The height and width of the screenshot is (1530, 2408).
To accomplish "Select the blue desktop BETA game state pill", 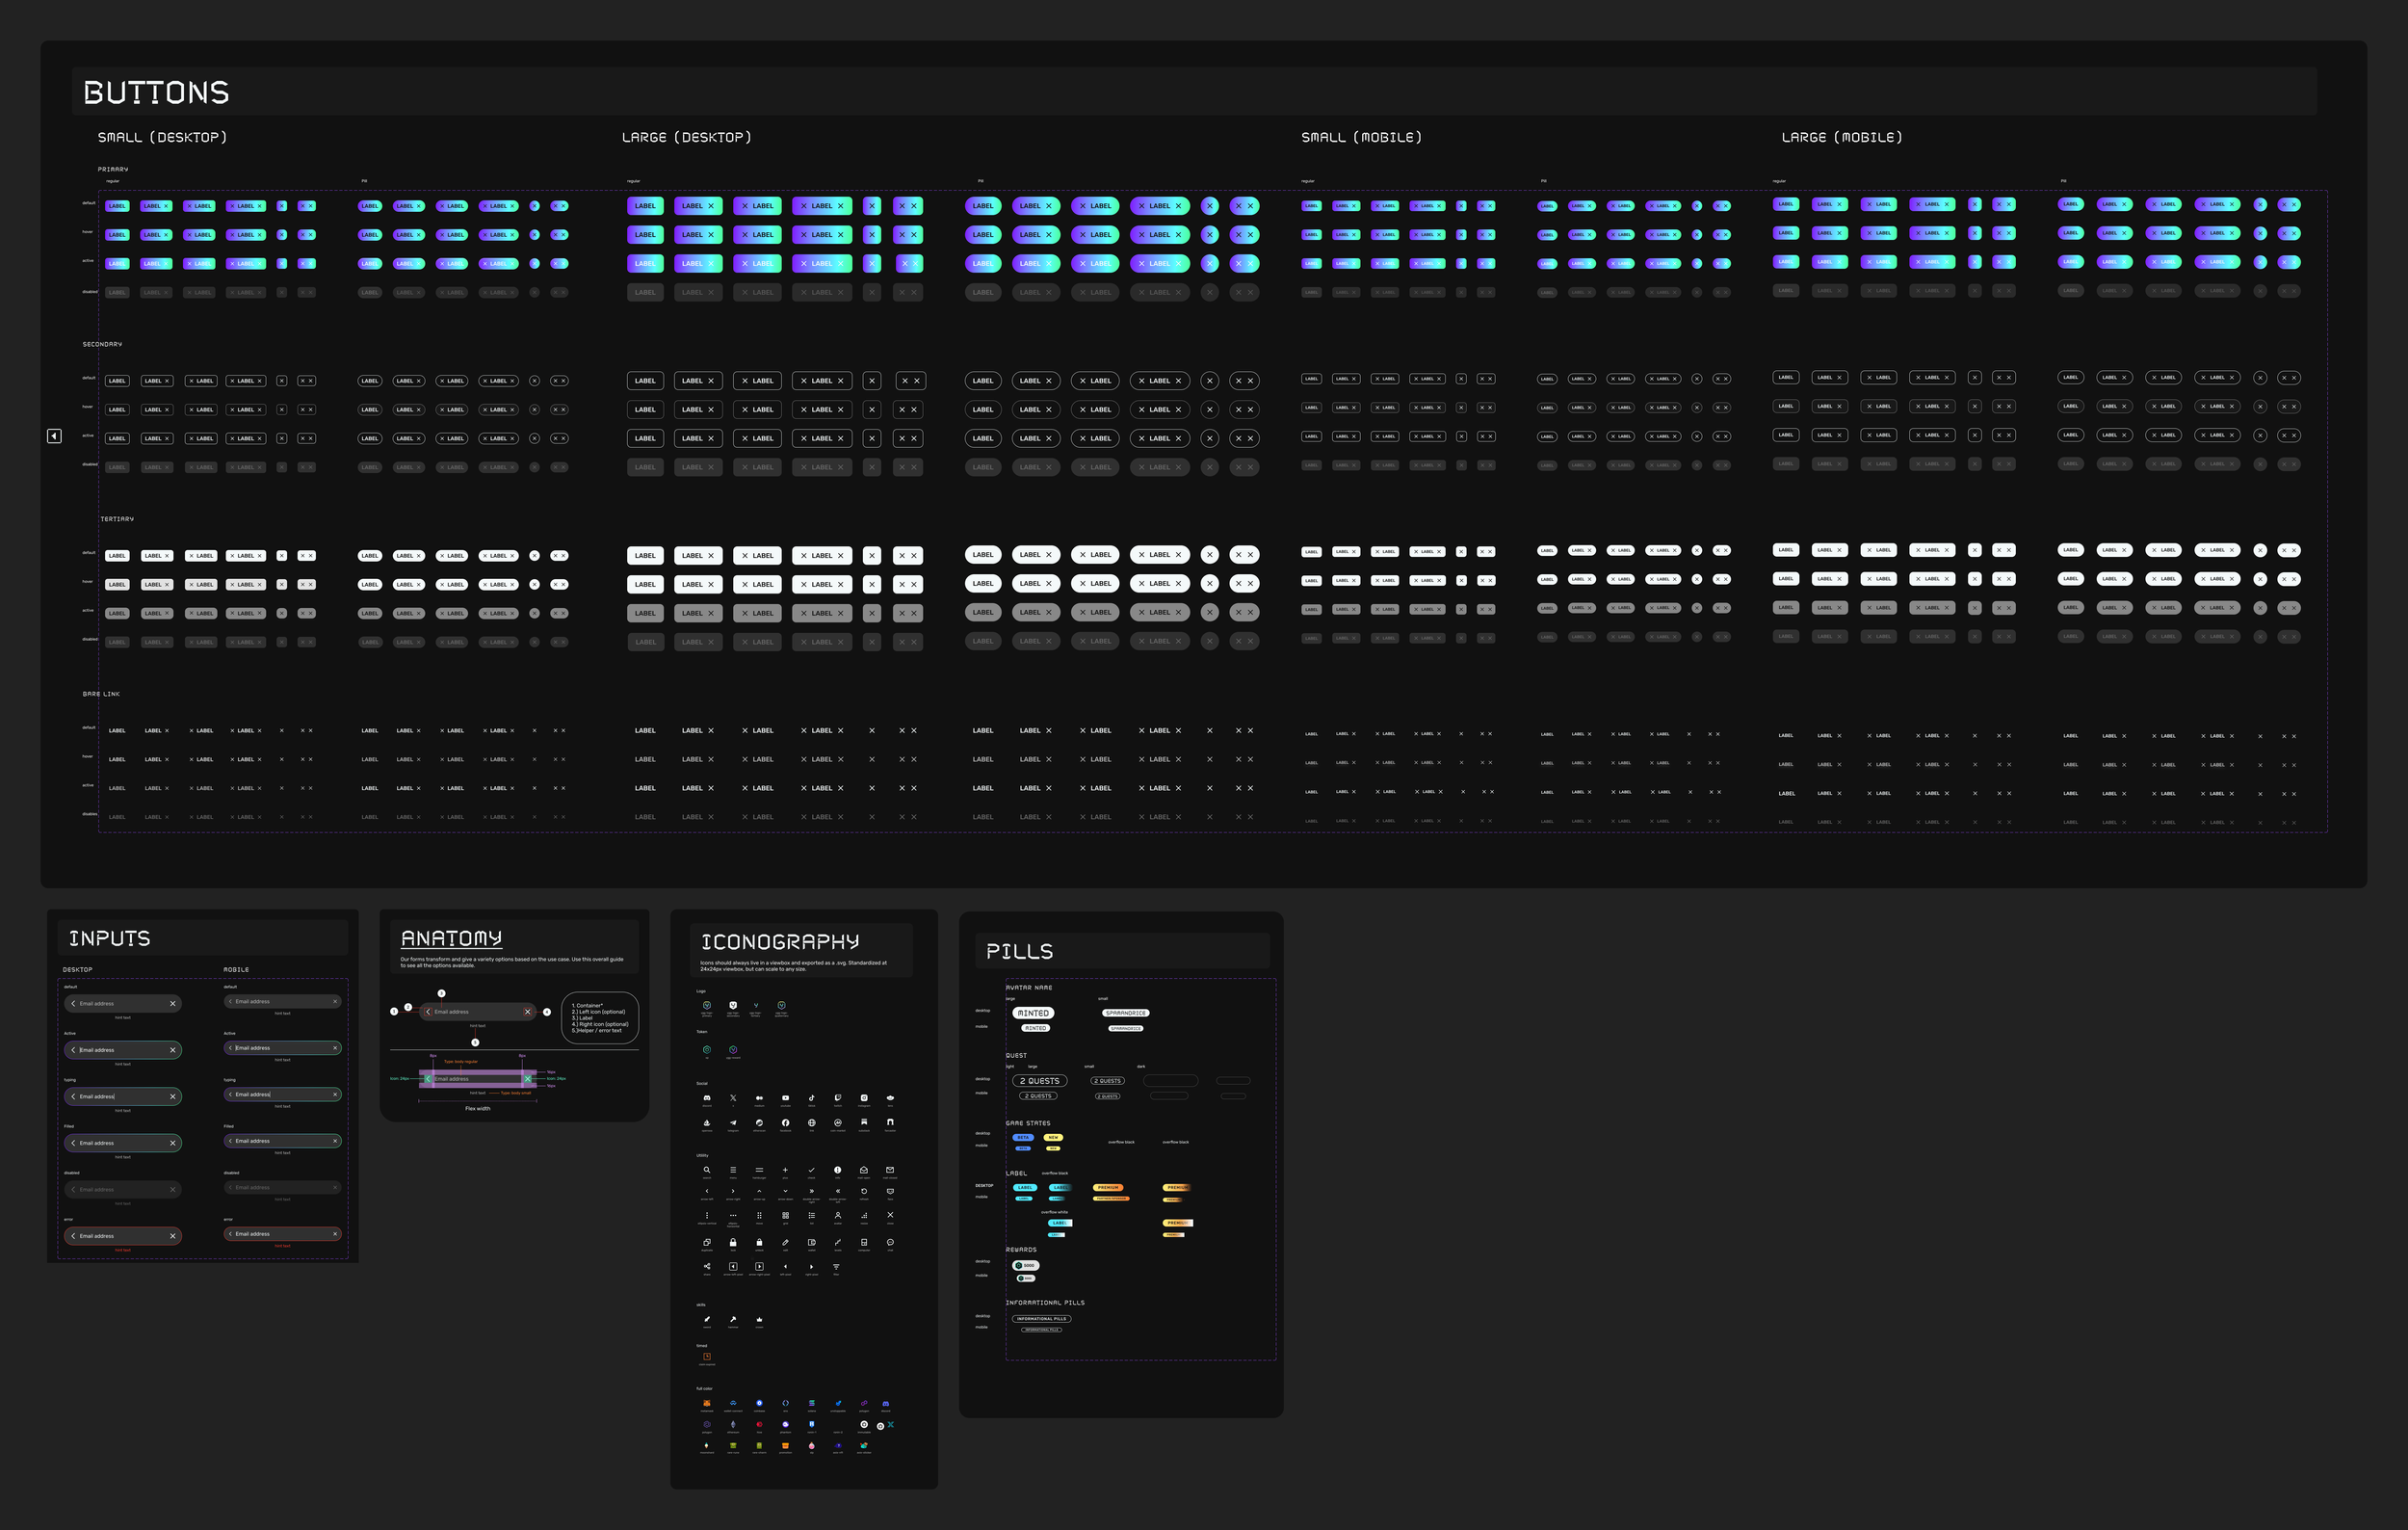I will click(x=1022, y=1137).
